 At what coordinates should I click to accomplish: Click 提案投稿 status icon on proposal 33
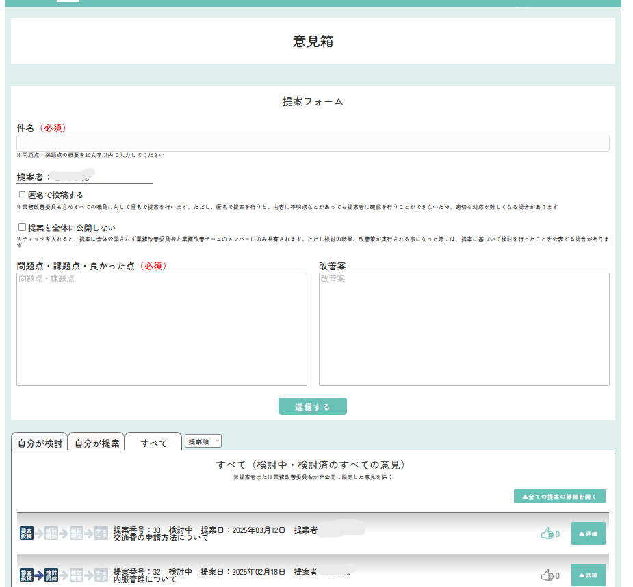[x=26, y=534]
